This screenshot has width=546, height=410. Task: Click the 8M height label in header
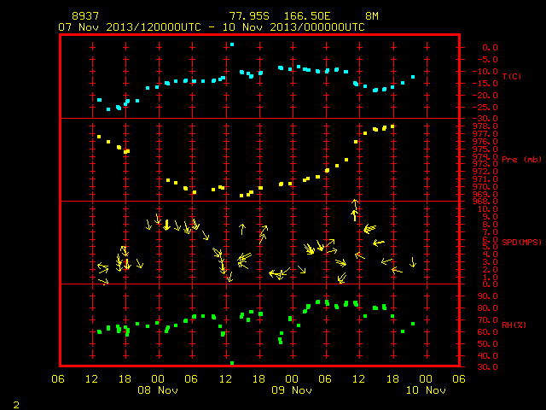click(x=372, y=16)
